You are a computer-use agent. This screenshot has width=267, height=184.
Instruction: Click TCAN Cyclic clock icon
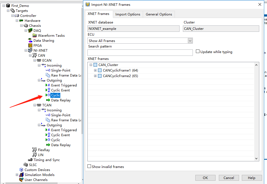[48, 140]
